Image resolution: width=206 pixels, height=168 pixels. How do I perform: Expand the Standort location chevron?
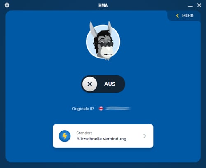pyautogui.click(x=145, y=136)
